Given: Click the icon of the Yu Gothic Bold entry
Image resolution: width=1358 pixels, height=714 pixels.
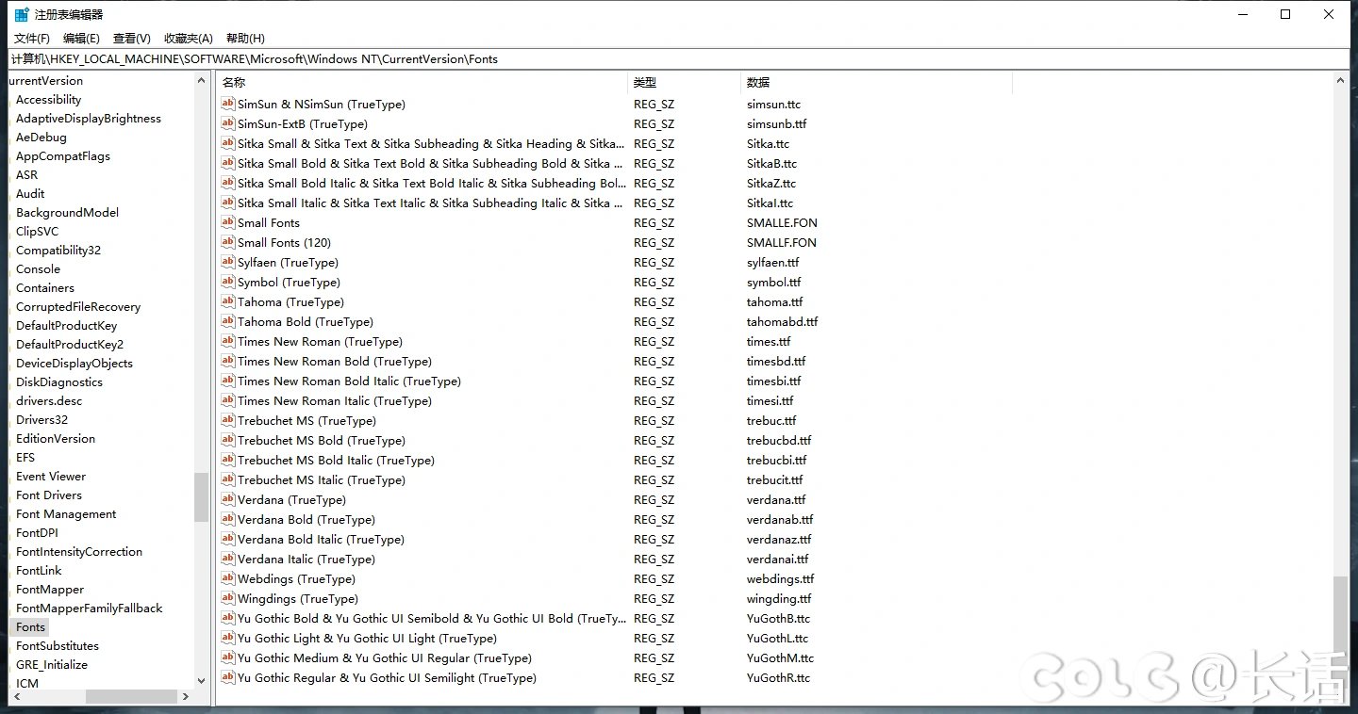Looking at the screenshot, I should coord(227,618).
